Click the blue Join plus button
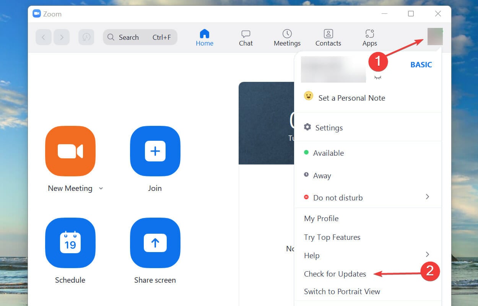 155,151
